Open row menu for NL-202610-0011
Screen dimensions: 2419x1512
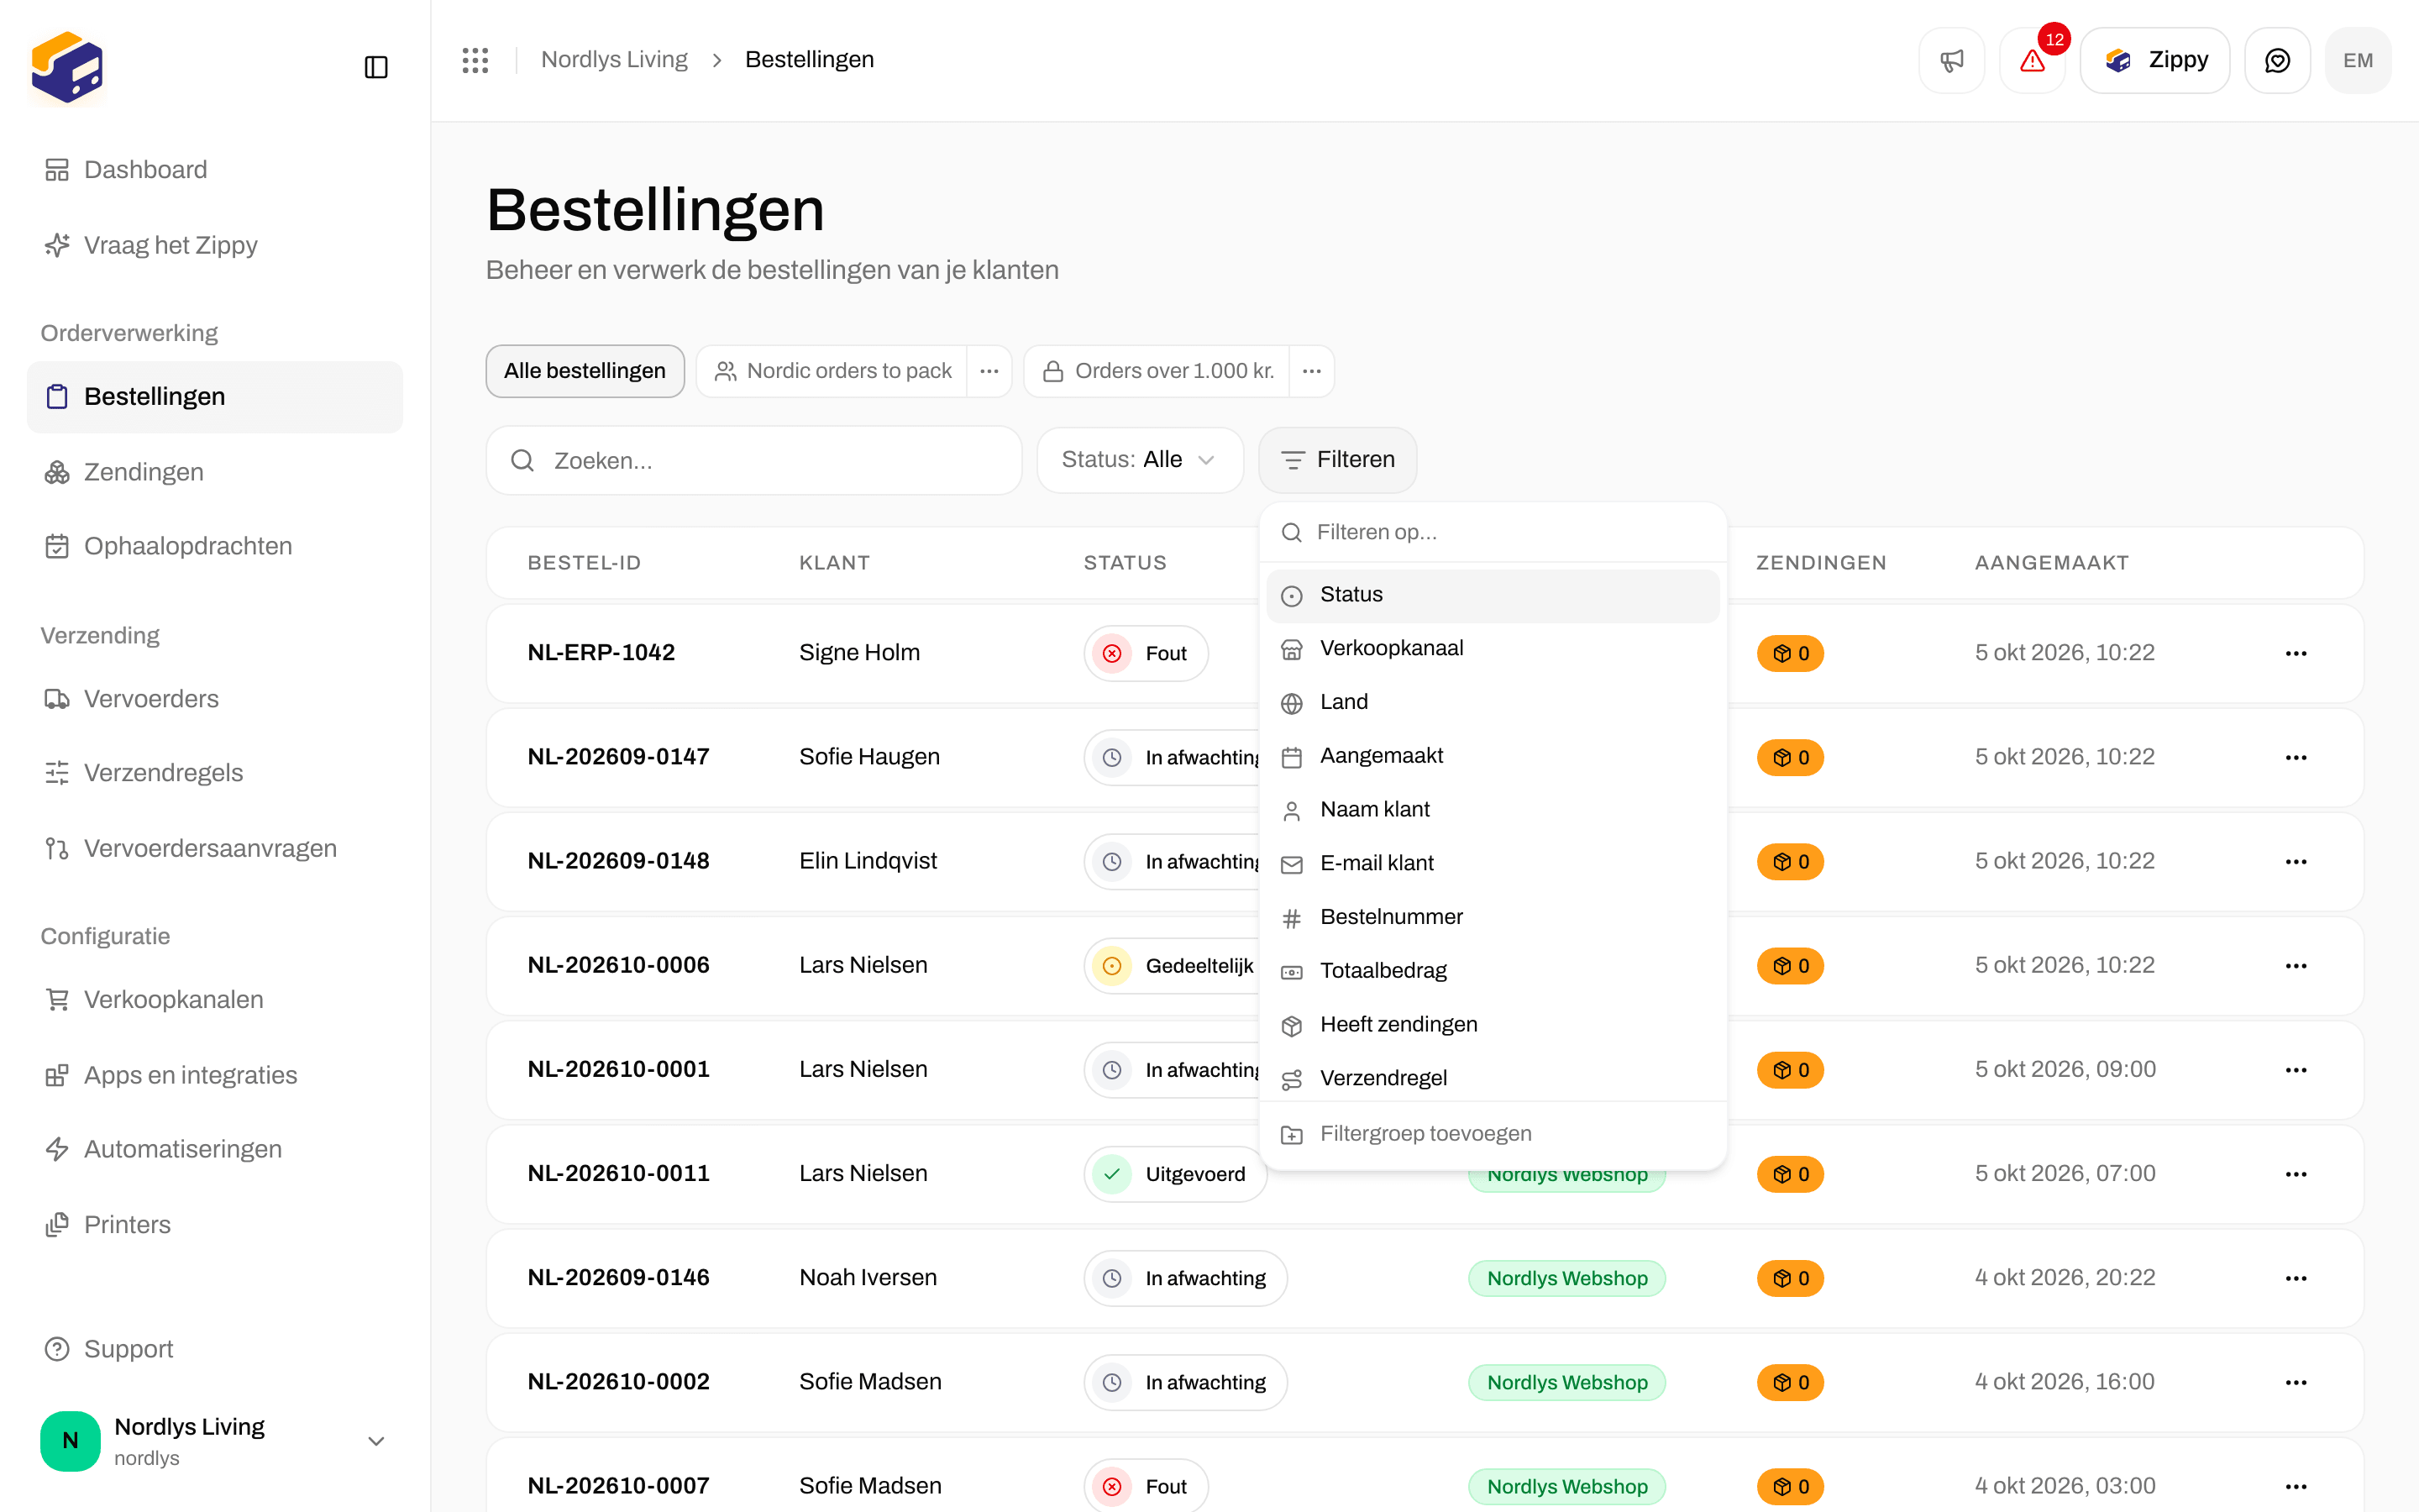[2295, 1174]
